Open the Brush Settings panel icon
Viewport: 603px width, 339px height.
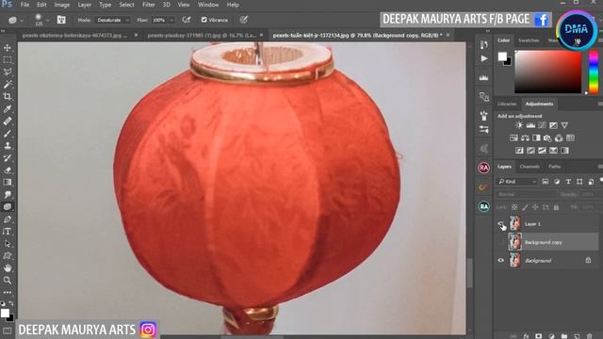(x=61, y=20)
